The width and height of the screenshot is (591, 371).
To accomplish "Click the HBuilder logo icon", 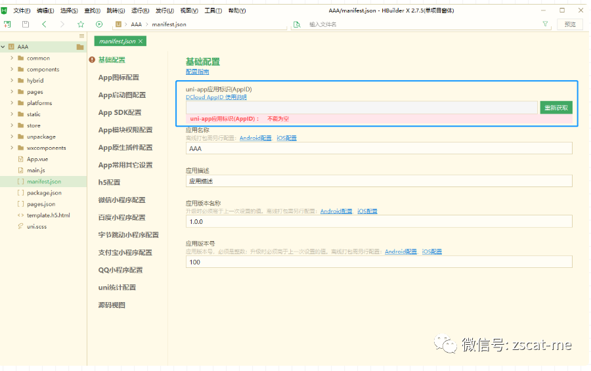I will [x=4, y=11].
